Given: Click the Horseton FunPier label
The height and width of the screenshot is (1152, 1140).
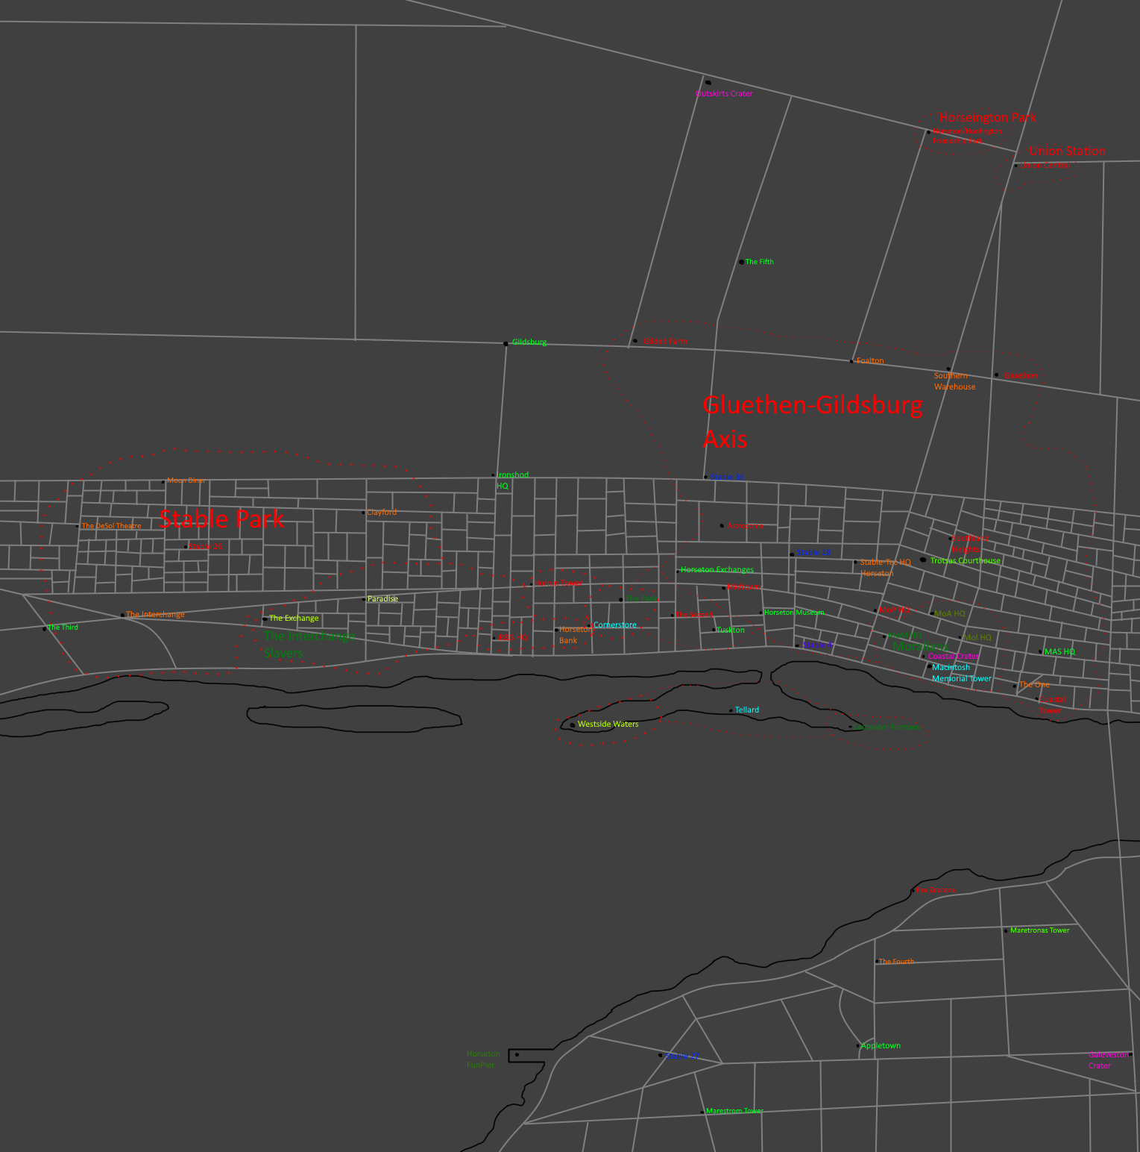Looking at the screenshot, I should 483,1059.
